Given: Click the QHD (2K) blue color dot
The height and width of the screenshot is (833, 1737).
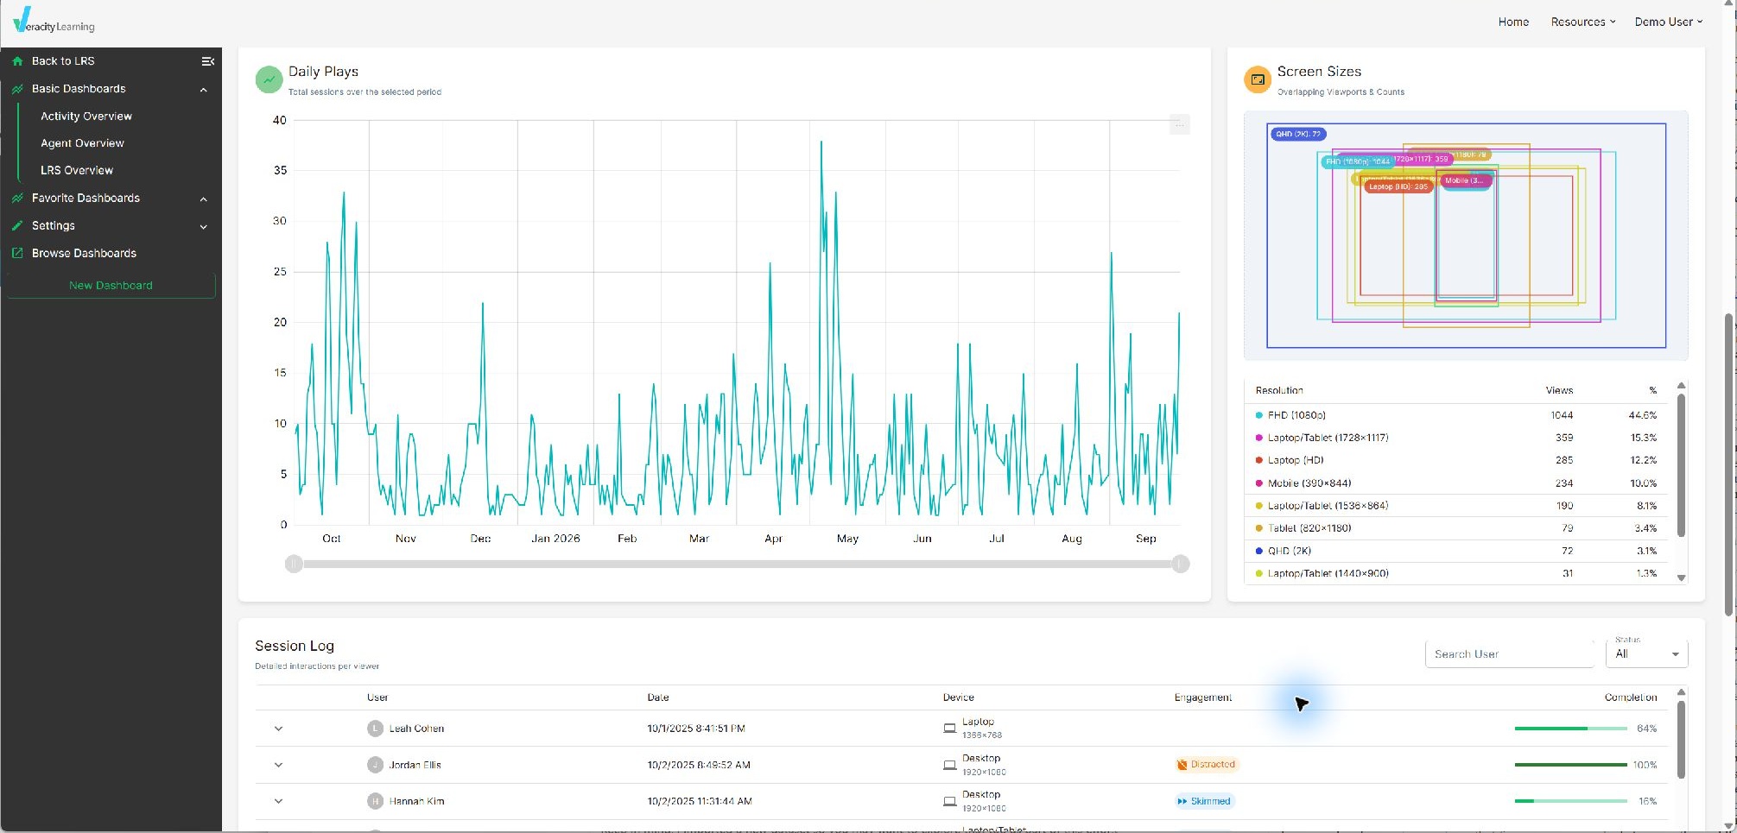Looking at the screenshot, I should 1258,551.
